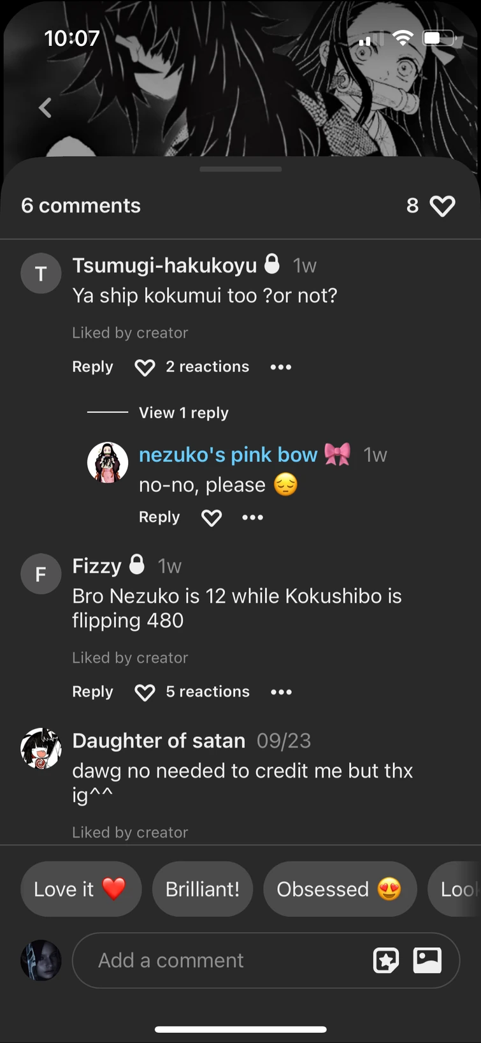Tap the back arrow to exit comments
This screenshot has height=1043, width=481.
(x=45, y=107)
